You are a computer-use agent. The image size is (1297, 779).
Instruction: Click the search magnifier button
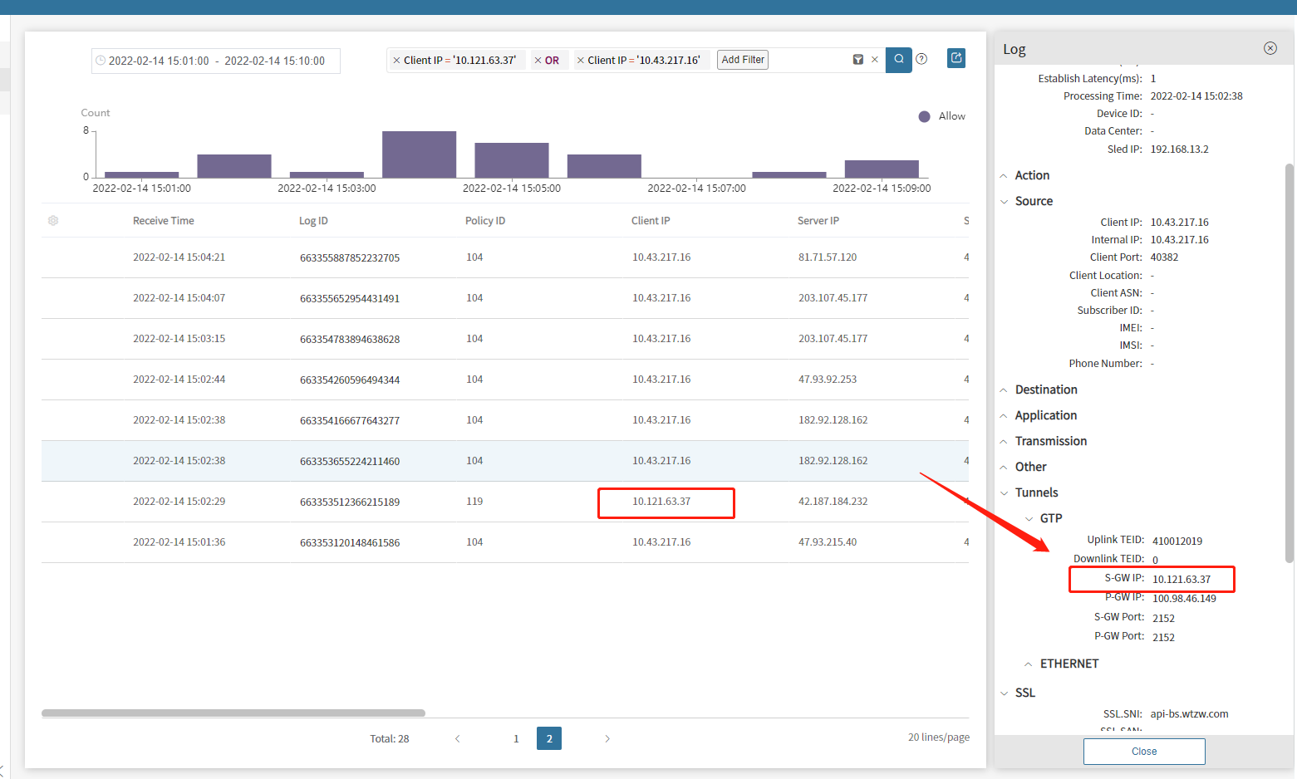pos(898,60)
